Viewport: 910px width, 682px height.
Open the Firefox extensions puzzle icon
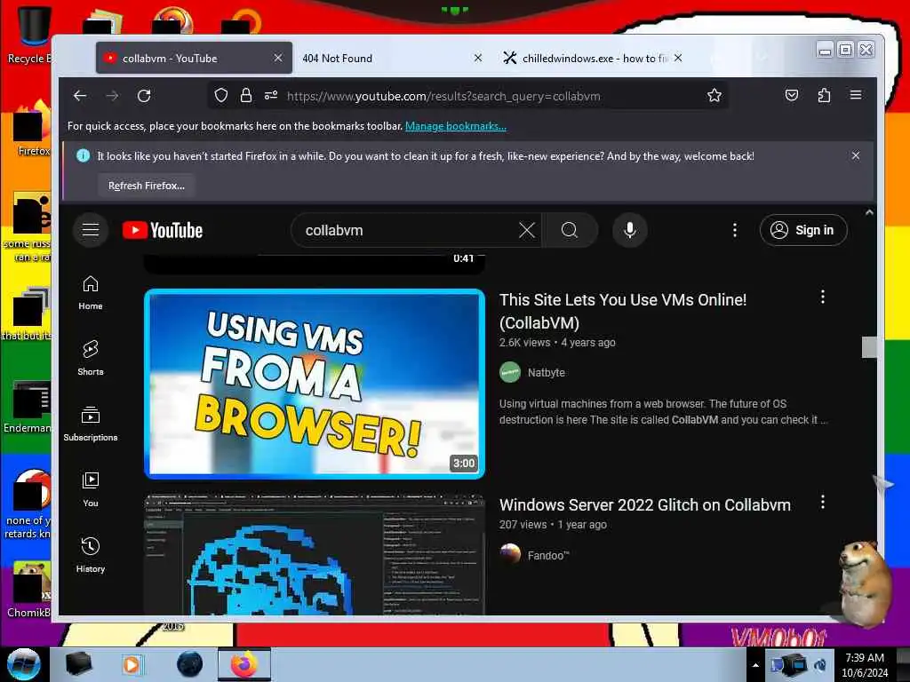pyautogui.click(x=824, y=95)
